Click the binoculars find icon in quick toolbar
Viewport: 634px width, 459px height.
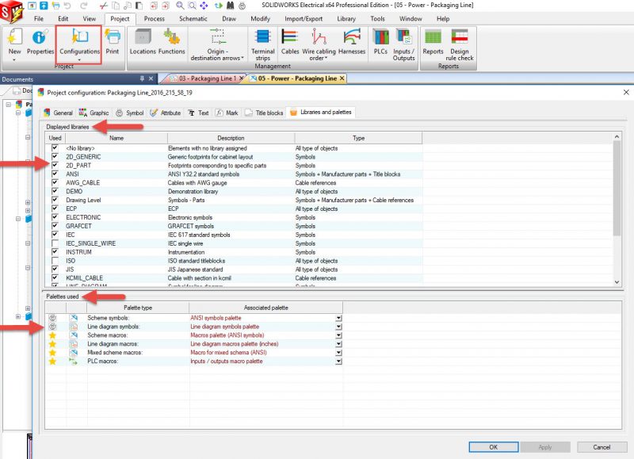(230, 6)
